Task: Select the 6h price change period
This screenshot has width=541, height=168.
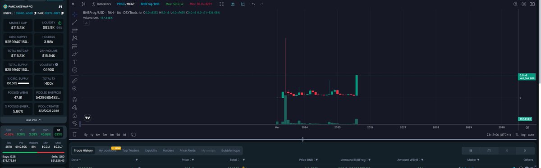Action: pyautogui.click(x=33, y=132)
